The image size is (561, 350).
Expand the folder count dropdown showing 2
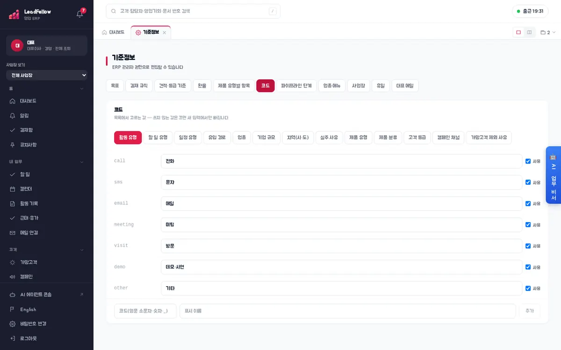(x=548, y=32)
